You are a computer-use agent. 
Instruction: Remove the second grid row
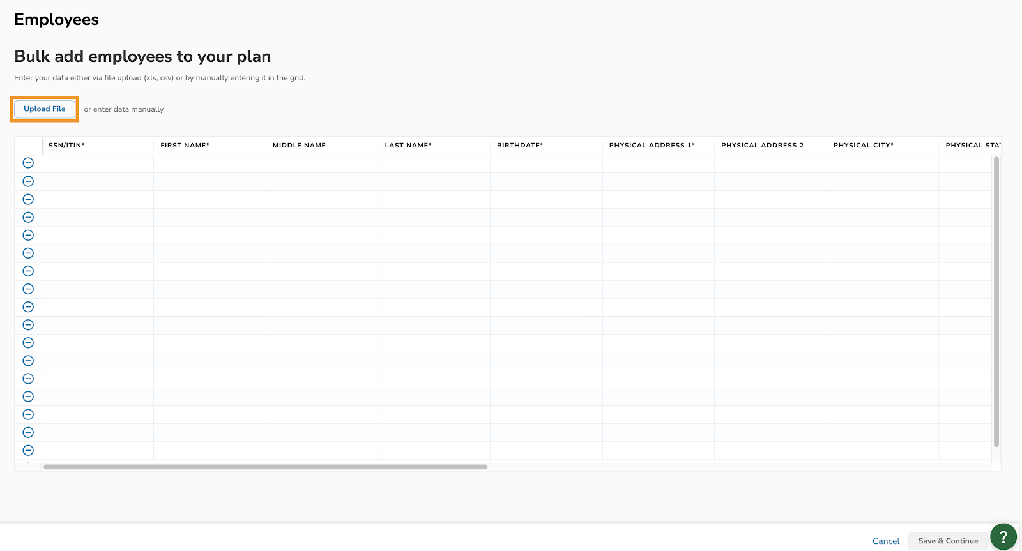28,181
